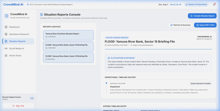Screen dimensions: 220x111
Task: Click Operational Timeline History heading
Action: 120,77
